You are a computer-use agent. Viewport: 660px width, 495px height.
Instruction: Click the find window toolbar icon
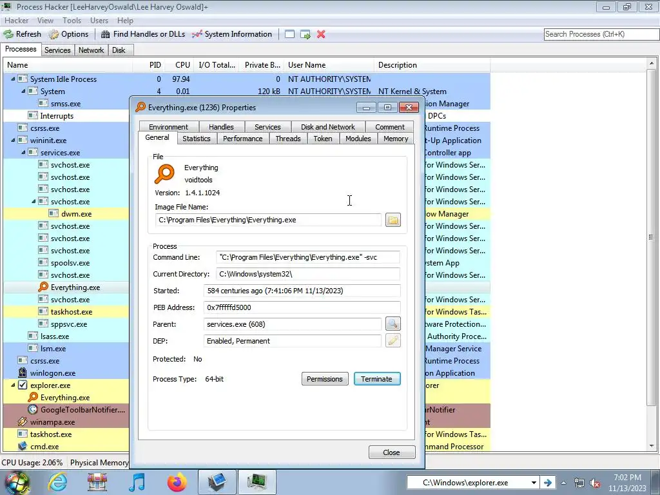coord(289,35)
